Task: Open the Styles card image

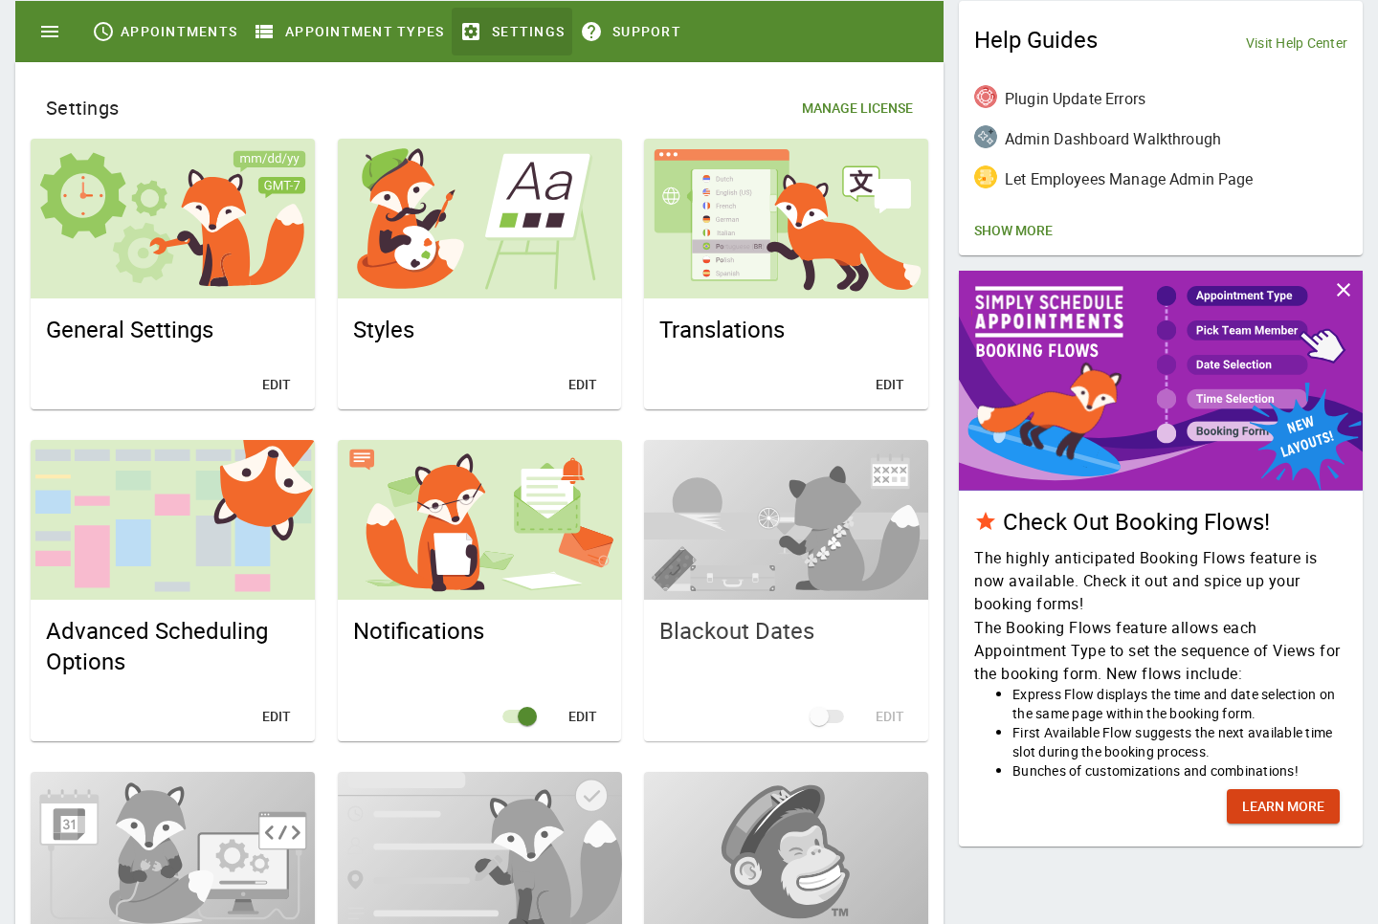Action: point(479,219)
